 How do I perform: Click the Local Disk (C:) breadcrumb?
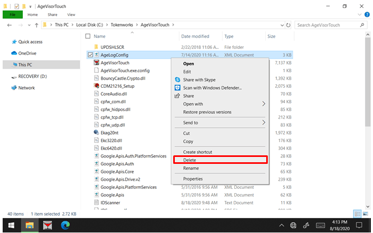tap(89, 25)
